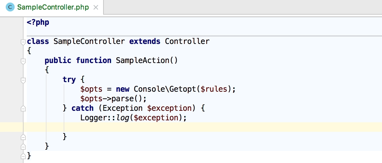Click the Logger class name
Screen dimensions: 382x163
[x=94, y=117]
